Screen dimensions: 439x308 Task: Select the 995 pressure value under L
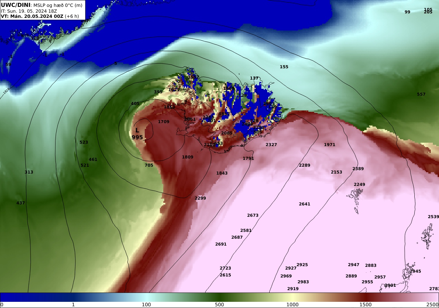[137, 138]
